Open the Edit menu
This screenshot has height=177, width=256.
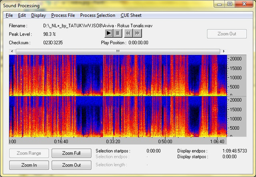[x=22, y=15]
